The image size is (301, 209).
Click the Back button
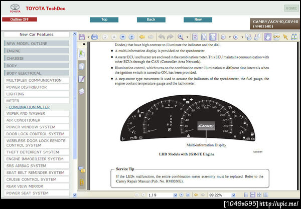[x=151, y=20]
